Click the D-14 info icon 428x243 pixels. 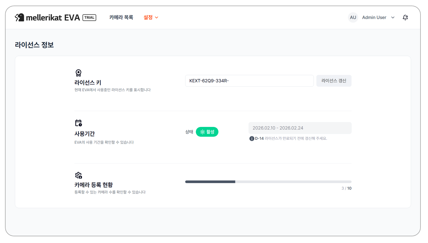pyautogui.click(x=252, y=139)
